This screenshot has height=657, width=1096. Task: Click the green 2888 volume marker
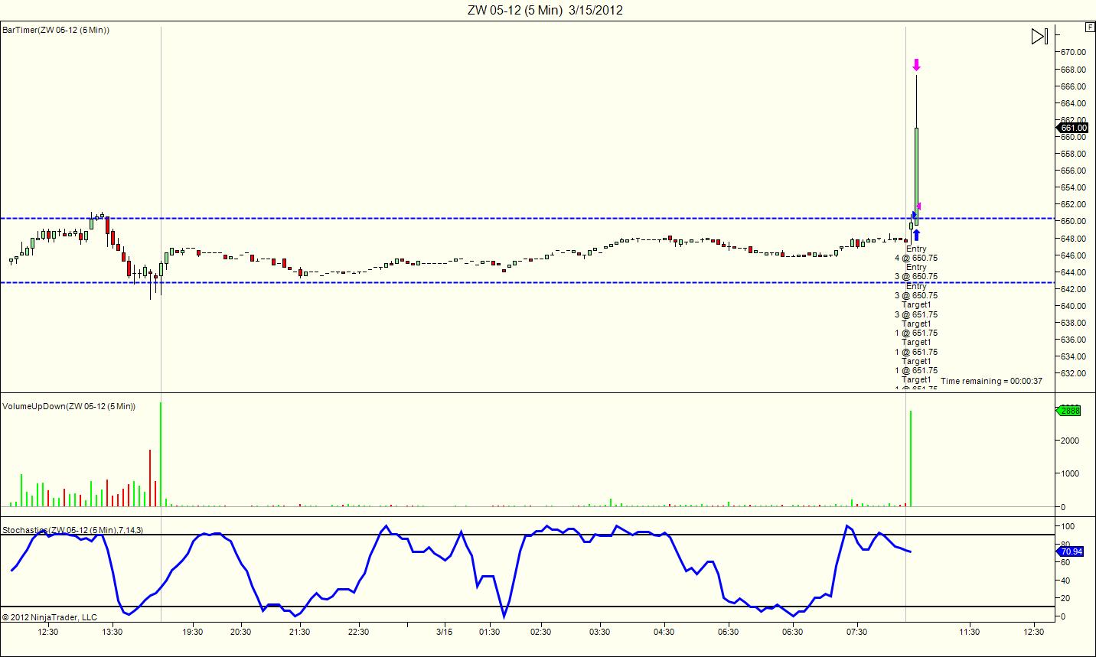tap(1068, 411)
